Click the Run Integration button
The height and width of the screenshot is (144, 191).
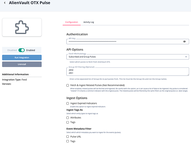click(x=22, y=58)
